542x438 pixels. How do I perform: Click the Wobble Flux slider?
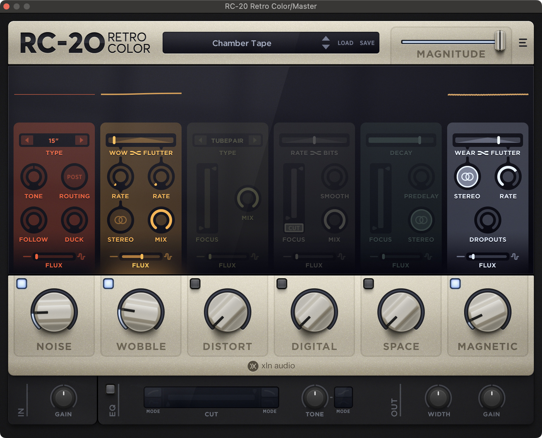141,256
